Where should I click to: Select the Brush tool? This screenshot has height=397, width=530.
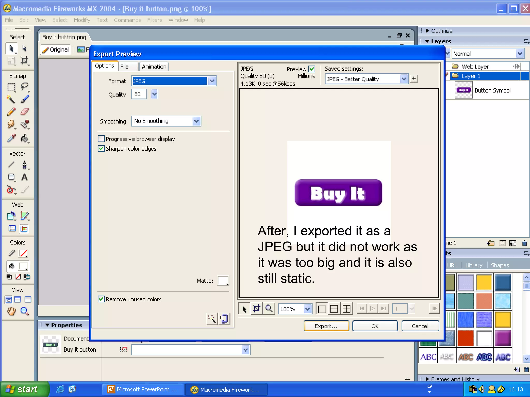click(x=24, y=99)
